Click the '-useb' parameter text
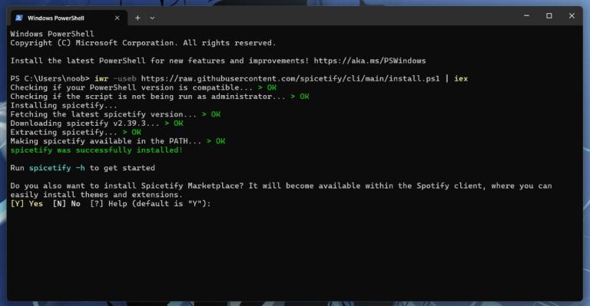 [124, 79]
